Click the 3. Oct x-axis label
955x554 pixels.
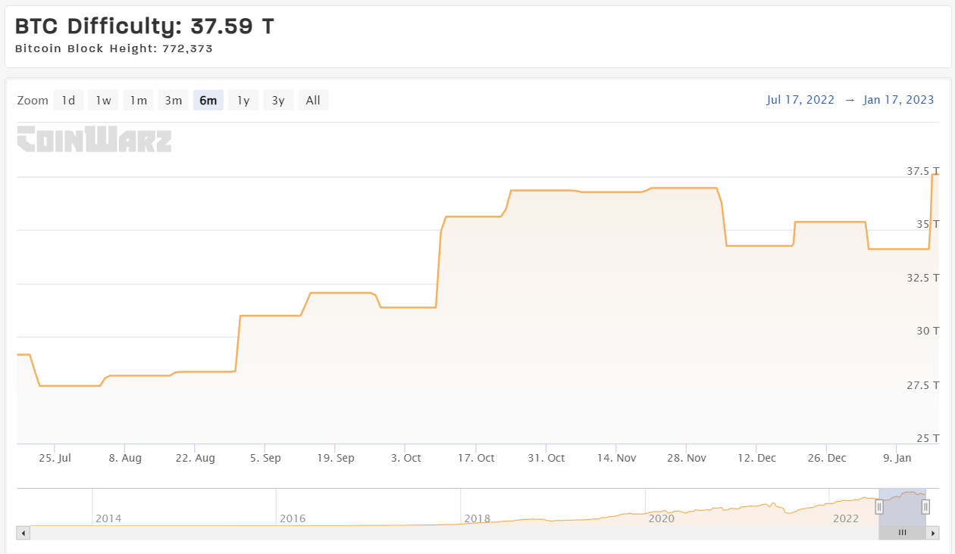point(405,458)
